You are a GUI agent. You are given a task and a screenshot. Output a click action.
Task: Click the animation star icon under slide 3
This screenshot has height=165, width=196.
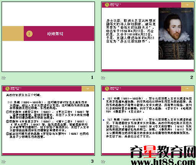(x=3, y=162)
